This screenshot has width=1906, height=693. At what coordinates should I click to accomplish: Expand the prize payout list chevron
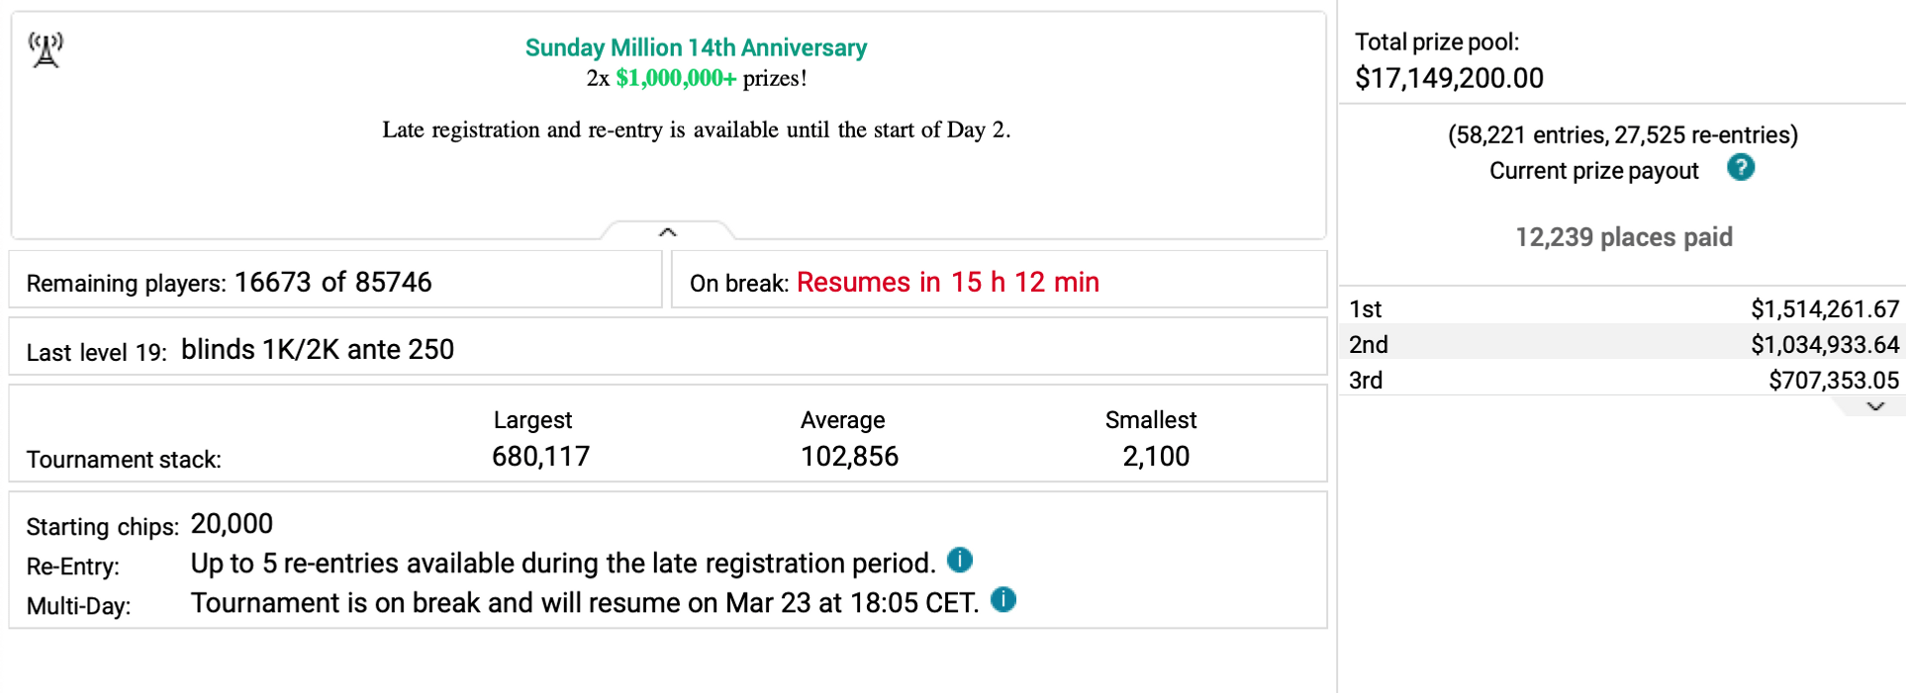tap(1875, 406)
